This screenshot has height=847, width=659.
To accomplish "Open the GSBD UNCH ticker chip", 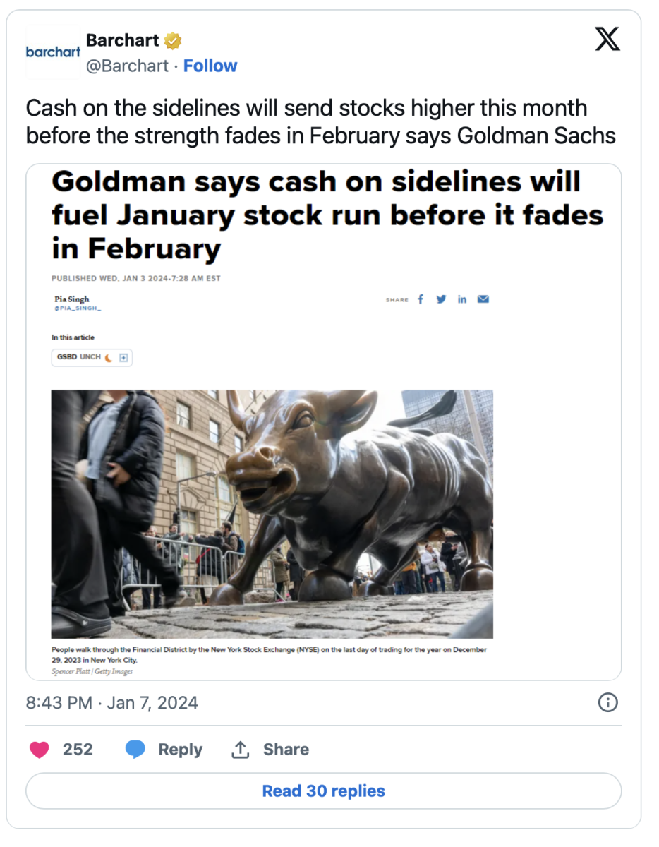I will pos(79,357).
